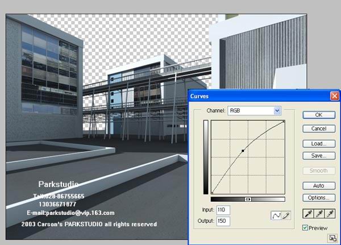The image size is (341, 245).
Task: Toggle the curves dialog size icon
Action: [x=332, y=238]
